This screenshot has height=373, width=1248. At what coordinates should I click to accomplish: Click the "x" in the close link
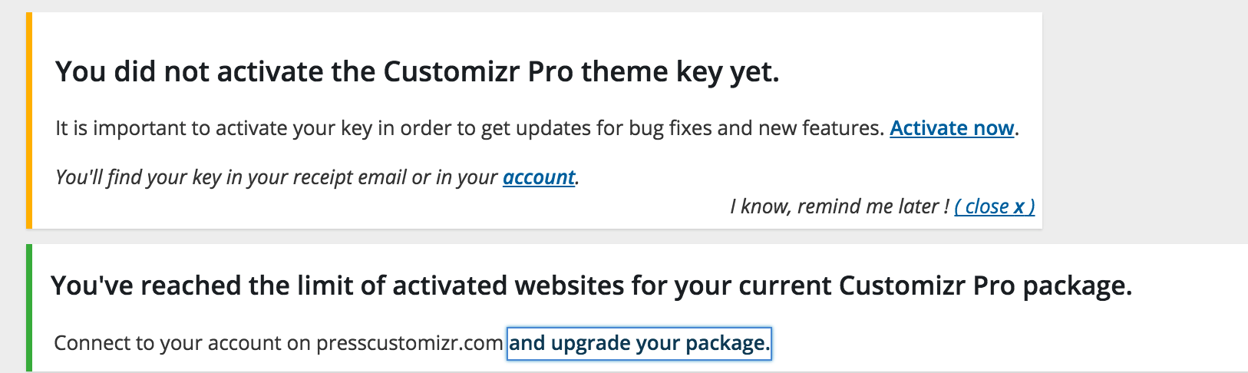[x=1019, y=206]
